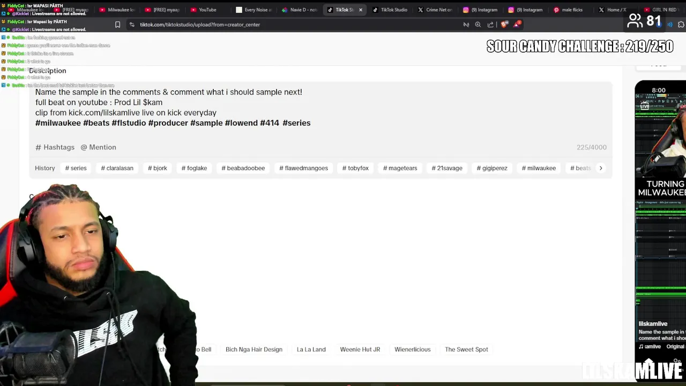Focus the tiktok.com address bar URL
This screenshot has height=386, width=686.
coord(200,25)
